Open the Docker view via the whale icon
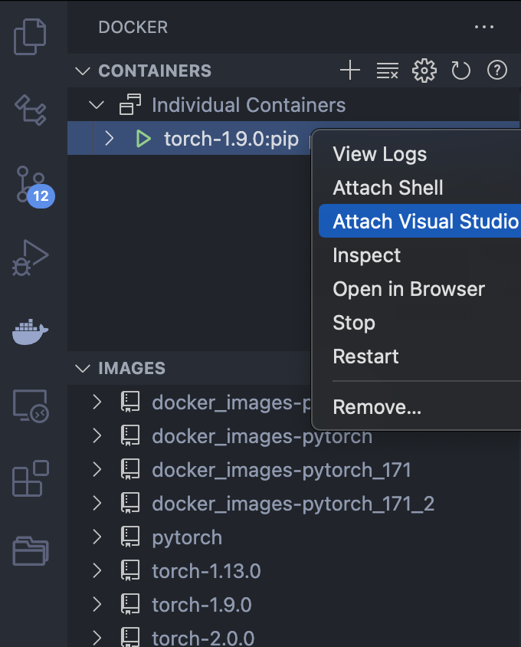The image size is (521, 647). pos(30,331)
